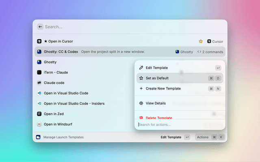This screenshot has height=162, width=260.
Task: Click the Open in Zed icon
Action: point(39,114)
